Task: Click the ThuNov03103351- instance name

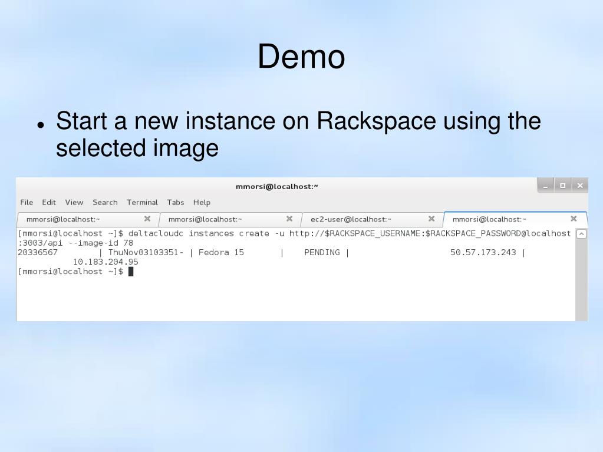Action: (146, 253)
